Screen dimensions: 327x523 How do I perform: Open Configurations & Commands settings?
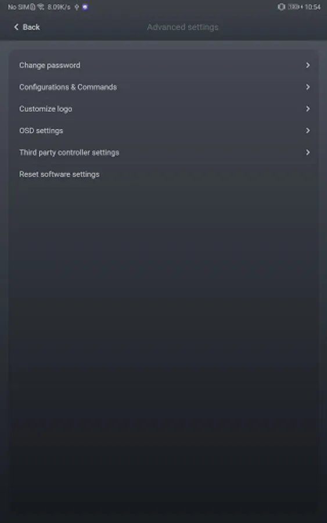(x=164, y=87)
